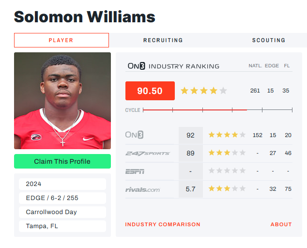307x248 pixels.
Task: Click the About link
Action: (x=281, y=224)
